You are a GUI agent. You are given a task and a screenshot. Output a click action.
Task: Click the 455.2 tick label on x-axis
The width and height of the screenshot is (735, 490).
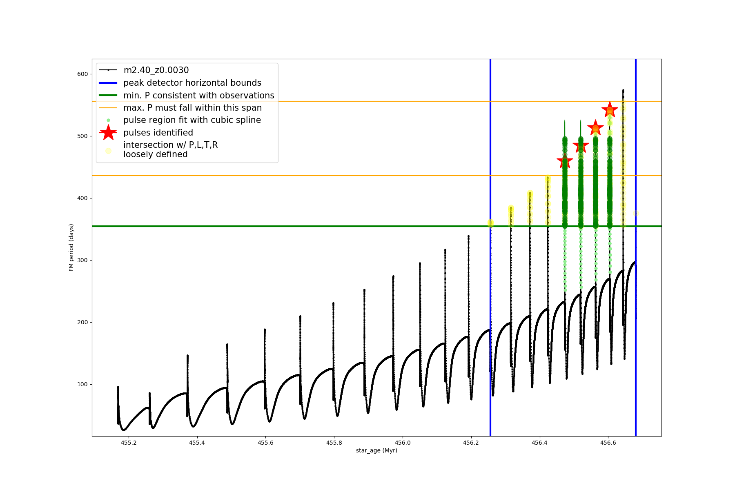tap(128, 443)
